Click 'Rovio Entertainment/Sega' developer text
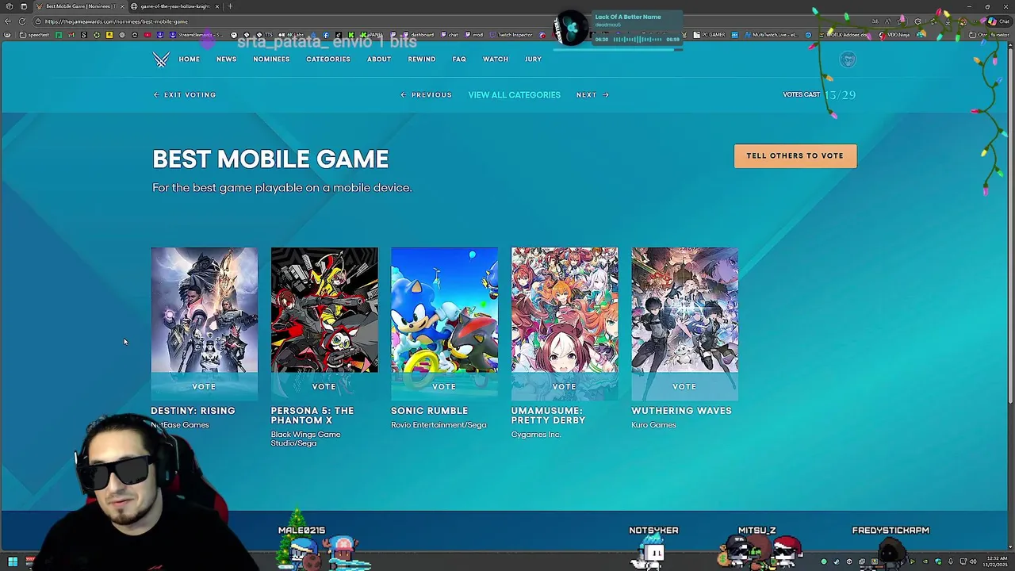Image resolution: width=1015 pixels, height=571 pixels. (x=439, y=425)
